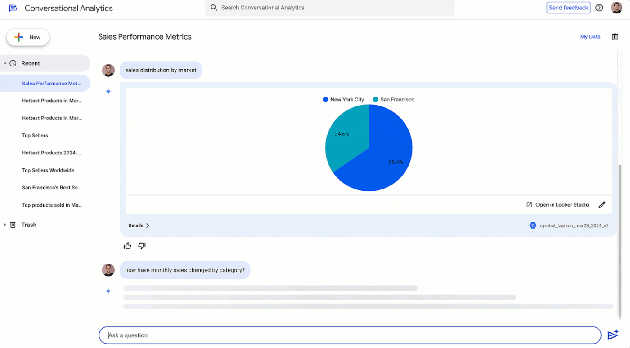Expand the Details section under the chart

pos(137,225)
